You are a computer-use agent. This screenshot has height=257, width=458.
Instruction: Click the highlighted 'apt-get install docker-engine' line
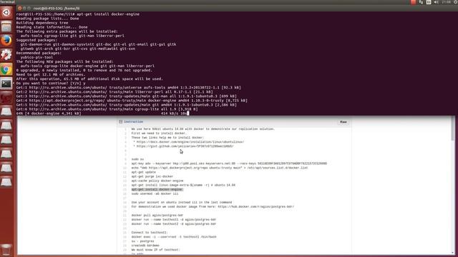157,190
